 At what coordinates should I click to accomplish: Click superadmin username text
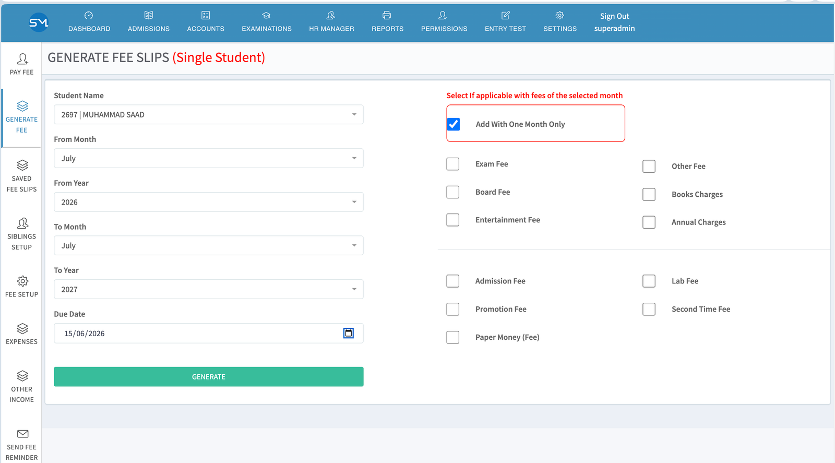point(614,28)
